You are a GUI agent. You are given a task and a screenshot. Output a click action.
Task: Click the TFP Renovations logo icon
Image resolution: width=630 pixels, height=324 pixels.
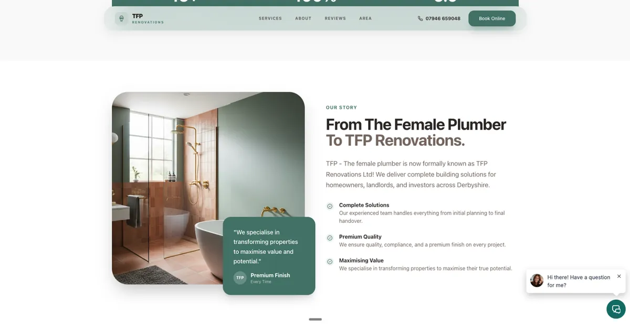pos(121,18)
